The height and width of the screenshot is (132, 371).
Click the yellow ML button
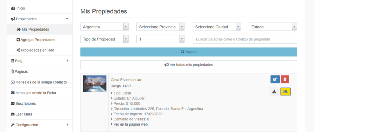click(x=285, y=92)
